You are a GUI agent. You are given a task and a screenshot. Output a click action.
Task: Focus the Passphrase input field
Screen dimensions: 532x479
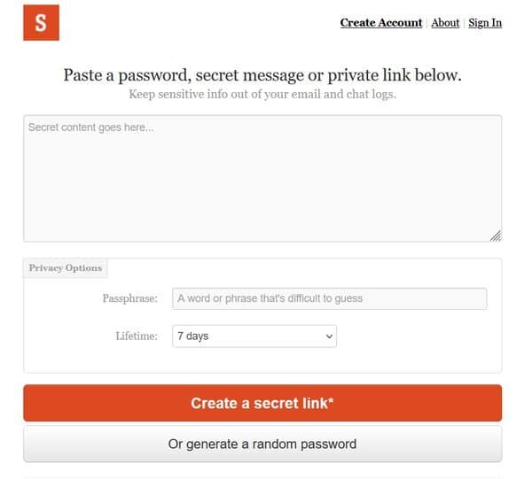click(x=330, y=298)
